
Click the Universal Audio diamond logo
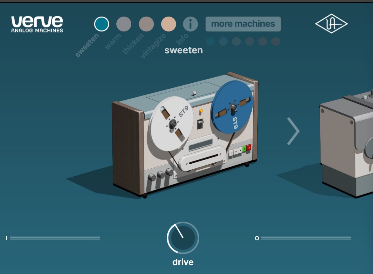click(x=331, y=24)
